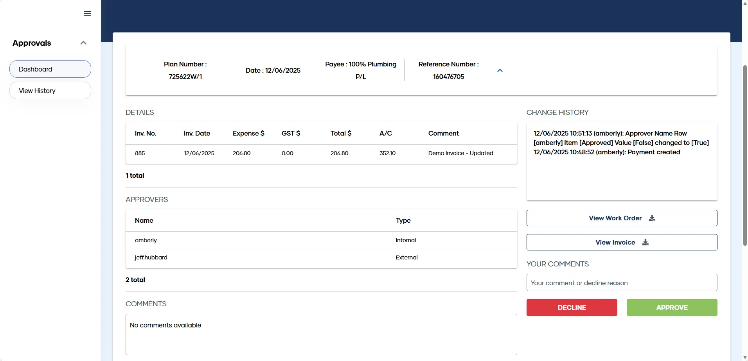Click the Payee 100% Plumbing P/L text

[361, 70]
